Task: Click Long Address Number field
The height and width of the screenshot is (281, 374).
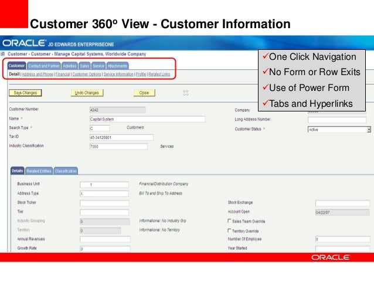Action: [337, 120]
